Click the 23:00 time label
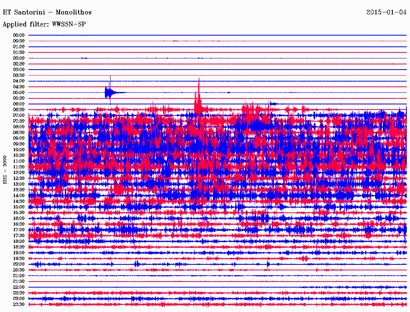 click(18, 299)
